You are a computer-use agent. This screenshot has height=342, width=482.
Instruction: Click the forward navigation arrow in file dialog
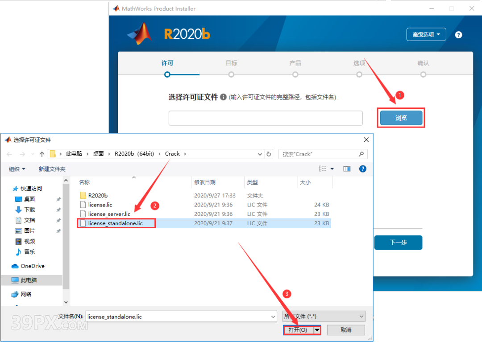pos(22,154)
